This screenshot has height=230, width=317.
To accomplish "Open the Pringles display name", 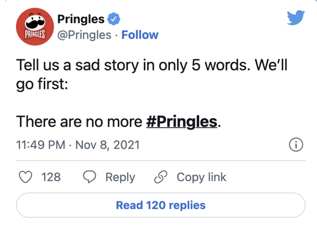I will [81, 19].
